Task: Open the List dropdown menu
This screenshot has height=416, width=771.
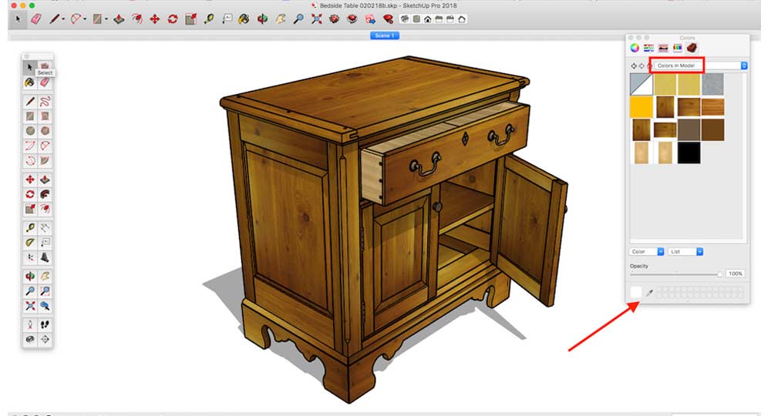Action: 685,251
